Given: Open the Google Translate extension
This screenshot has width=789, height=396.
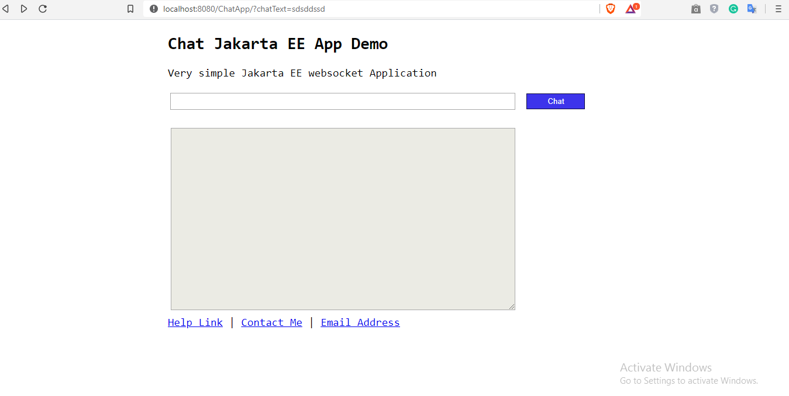Looking at the screenshot, I should 752,9.
